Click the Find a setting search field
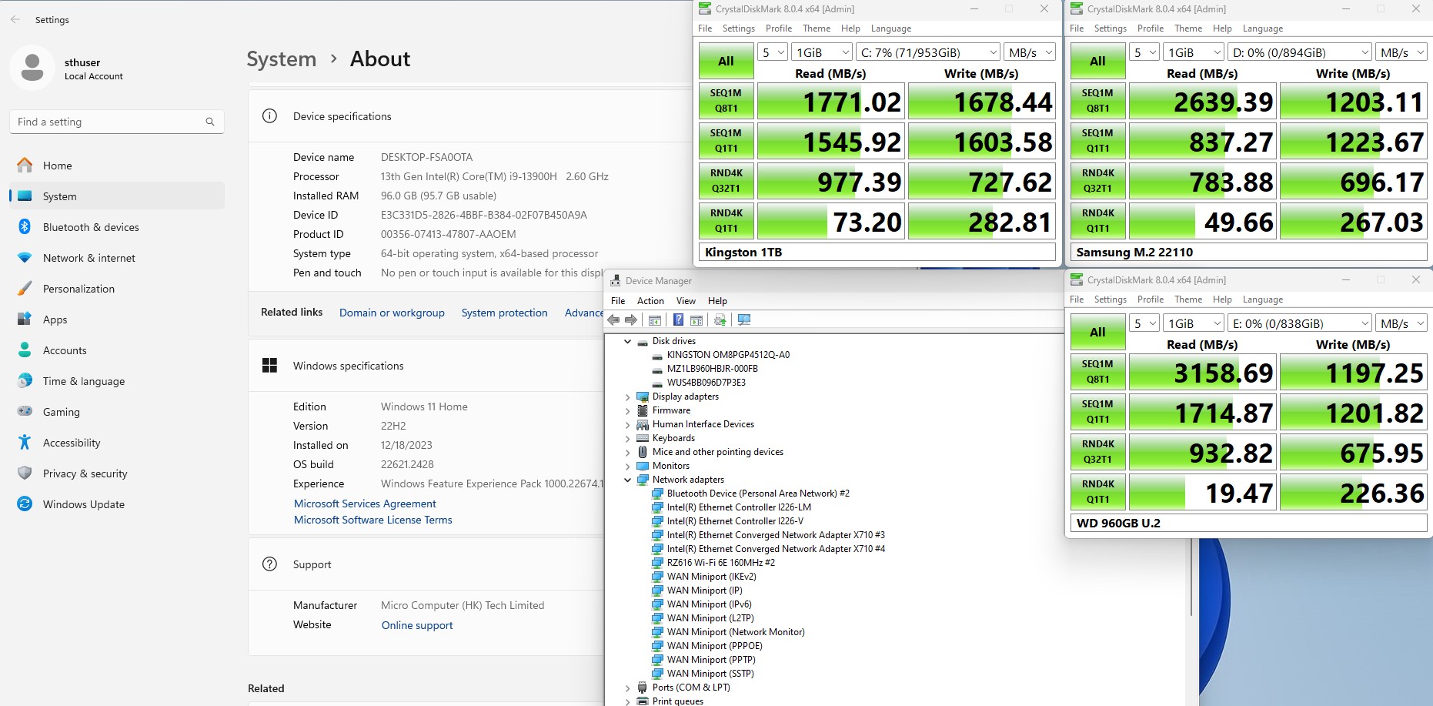The width and height of the screenshot is (1433, 706). point(108,122)
